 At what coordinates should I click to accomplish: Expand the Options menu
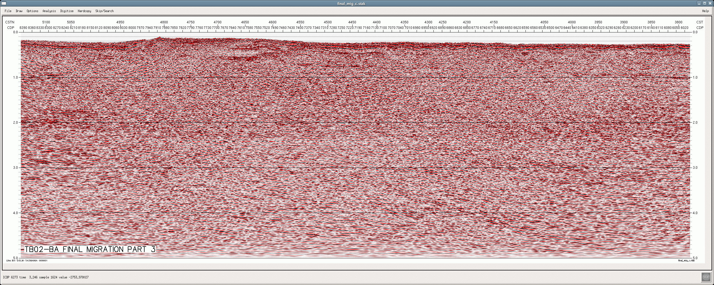tap(32, 11)
